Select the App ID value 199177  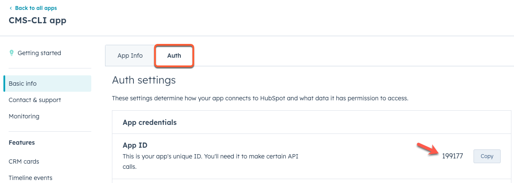(452, 156)
